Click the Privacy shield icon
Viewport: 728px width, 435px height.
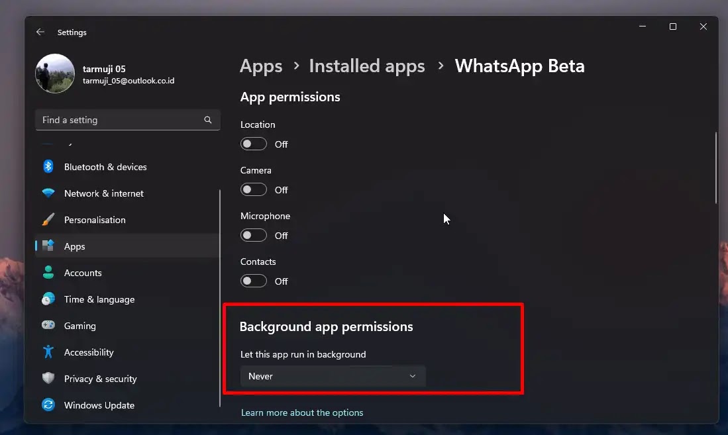click(48, 378)
